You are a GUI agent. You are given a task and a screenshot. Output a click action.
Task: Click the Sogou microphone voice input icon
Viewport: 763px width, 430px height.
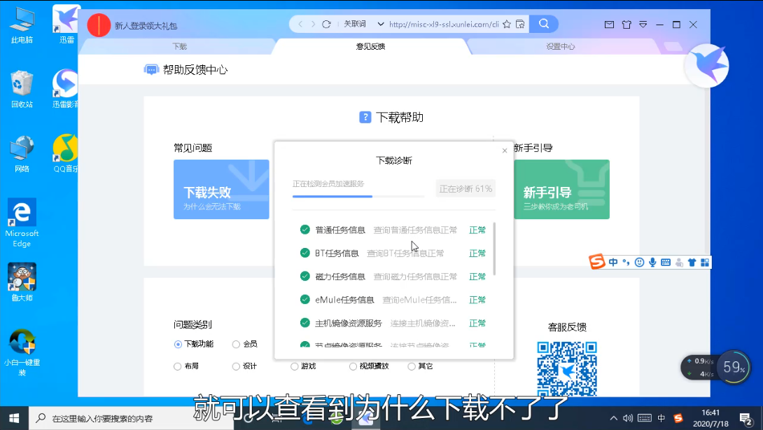[652, 263]
